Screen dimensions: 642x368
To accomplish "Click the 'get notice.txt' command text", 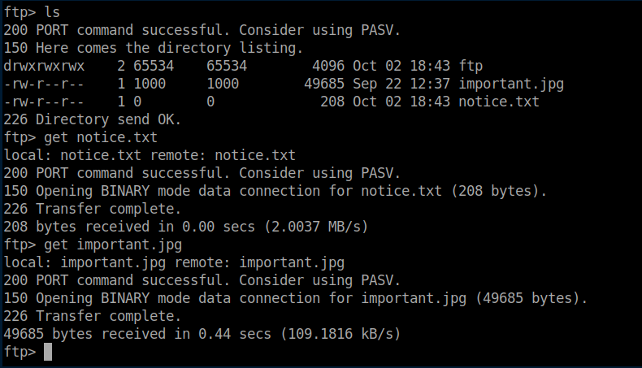I will [101, 138].
